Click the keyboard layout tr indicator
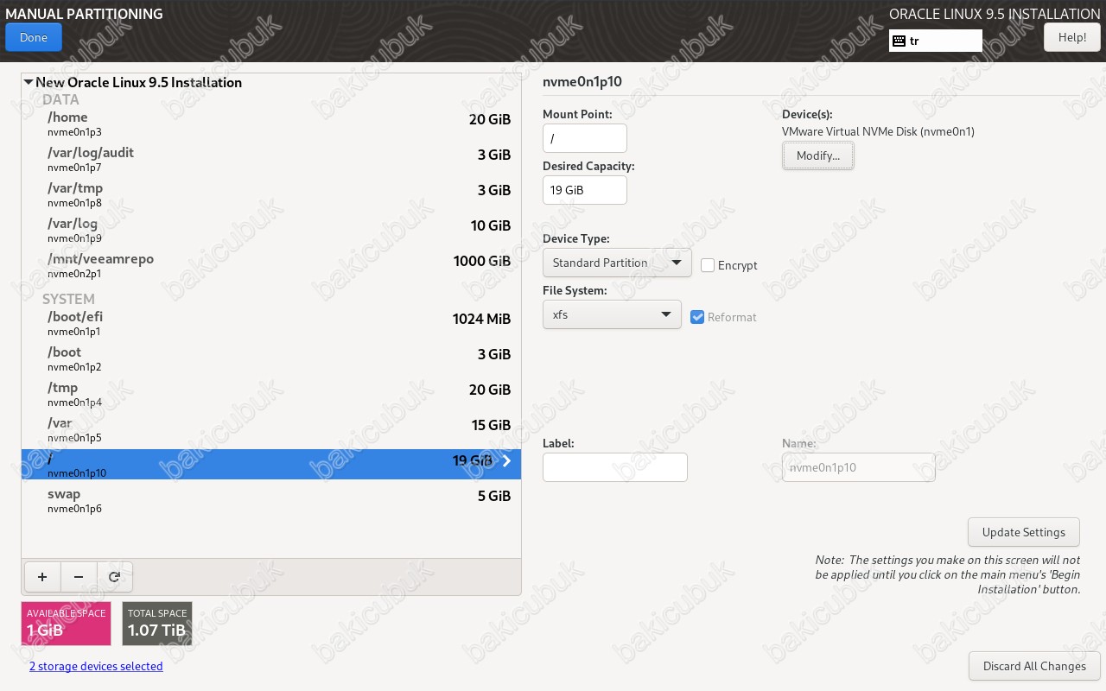The image size is (1106, 691). pyautogui.click(x=936, y=41)
